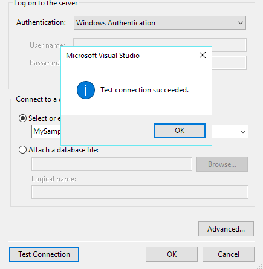Expand the database name combo box arrow
This screenshot has width=263, height=269.
click(x=243, y=132)
